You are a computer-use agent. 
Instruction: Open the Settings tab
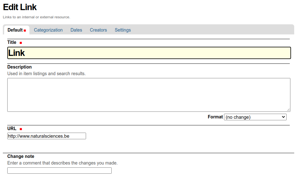123,30
